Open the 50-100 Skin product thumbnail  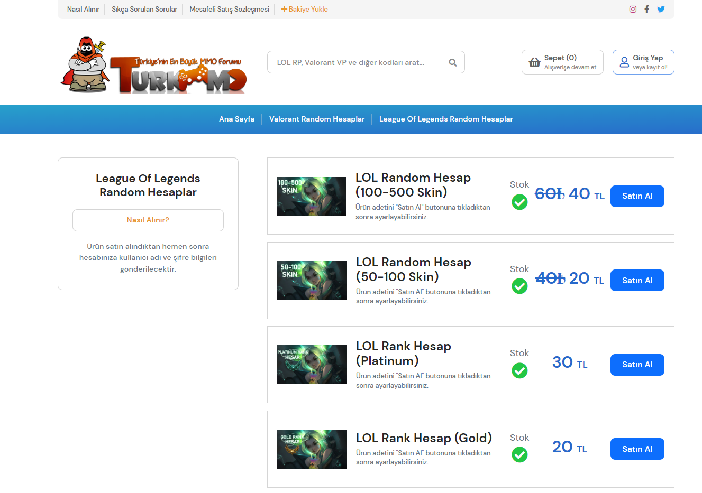[x=312, y=281]
